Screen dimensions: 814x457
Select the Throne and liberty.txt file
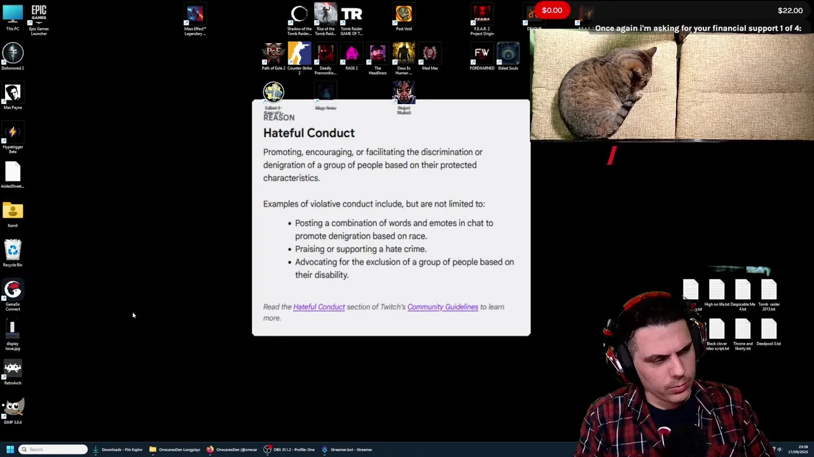pos(743,335)
